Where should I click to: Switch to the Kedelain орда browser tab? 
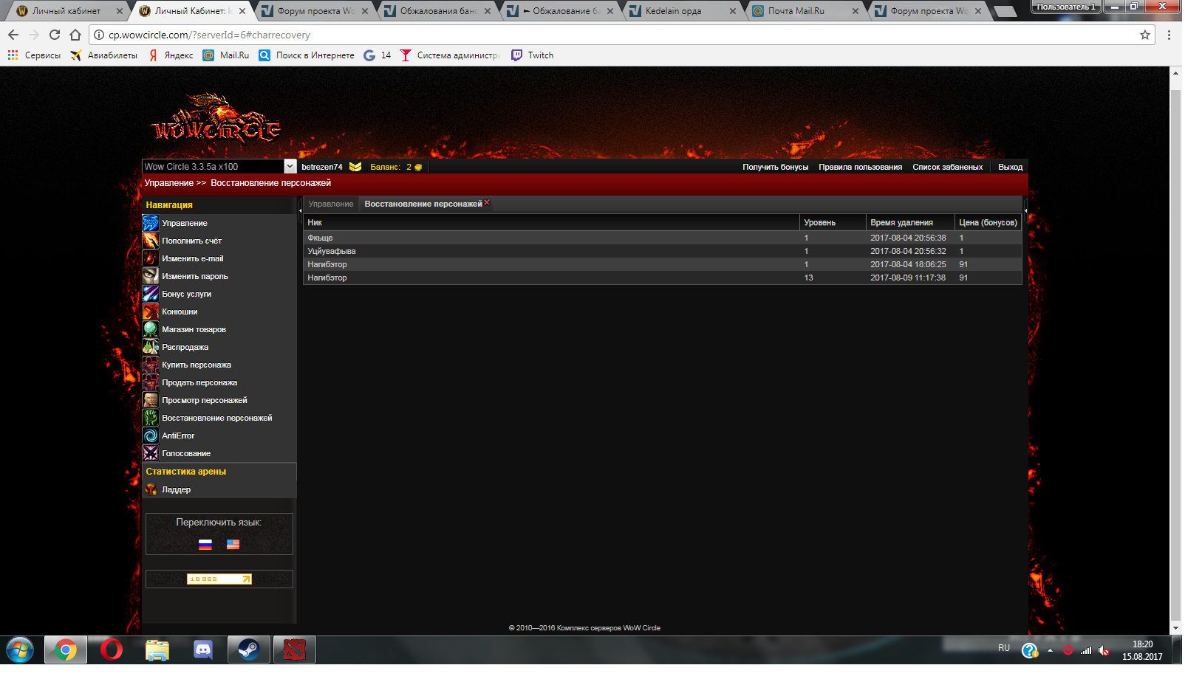(x=681, y=11)
